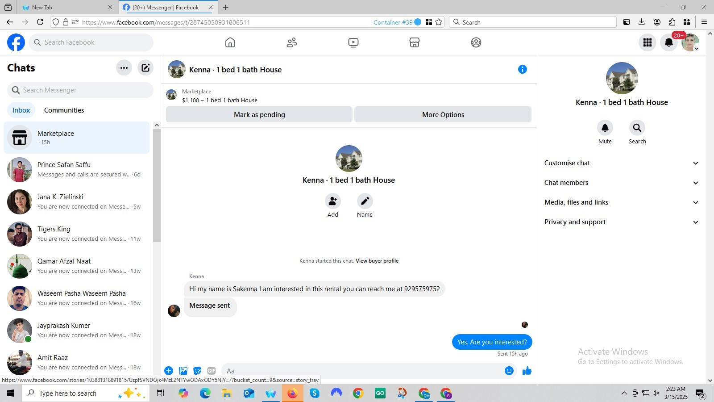Click the Search Facebook field
The image size is (714, 402).
point(91,42)
